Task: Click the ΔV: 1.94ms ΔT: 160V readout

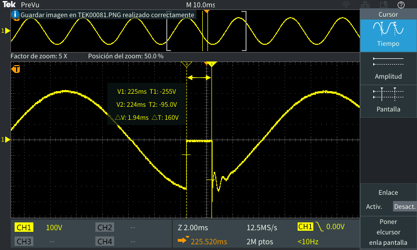Action: coord(147,117)
